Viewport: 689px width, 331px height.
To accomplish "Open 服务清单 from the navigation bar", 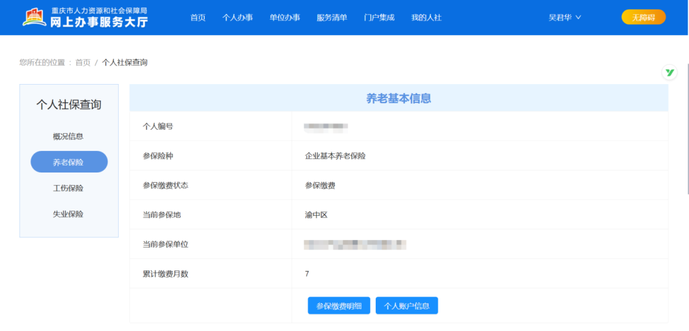I will click(x=332, y=18).
